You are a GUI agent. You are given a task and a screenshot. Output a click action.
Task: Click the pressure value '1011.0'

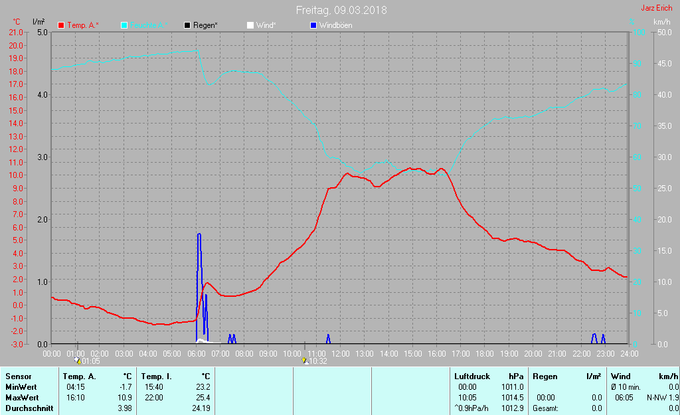(x=513, y=387)
